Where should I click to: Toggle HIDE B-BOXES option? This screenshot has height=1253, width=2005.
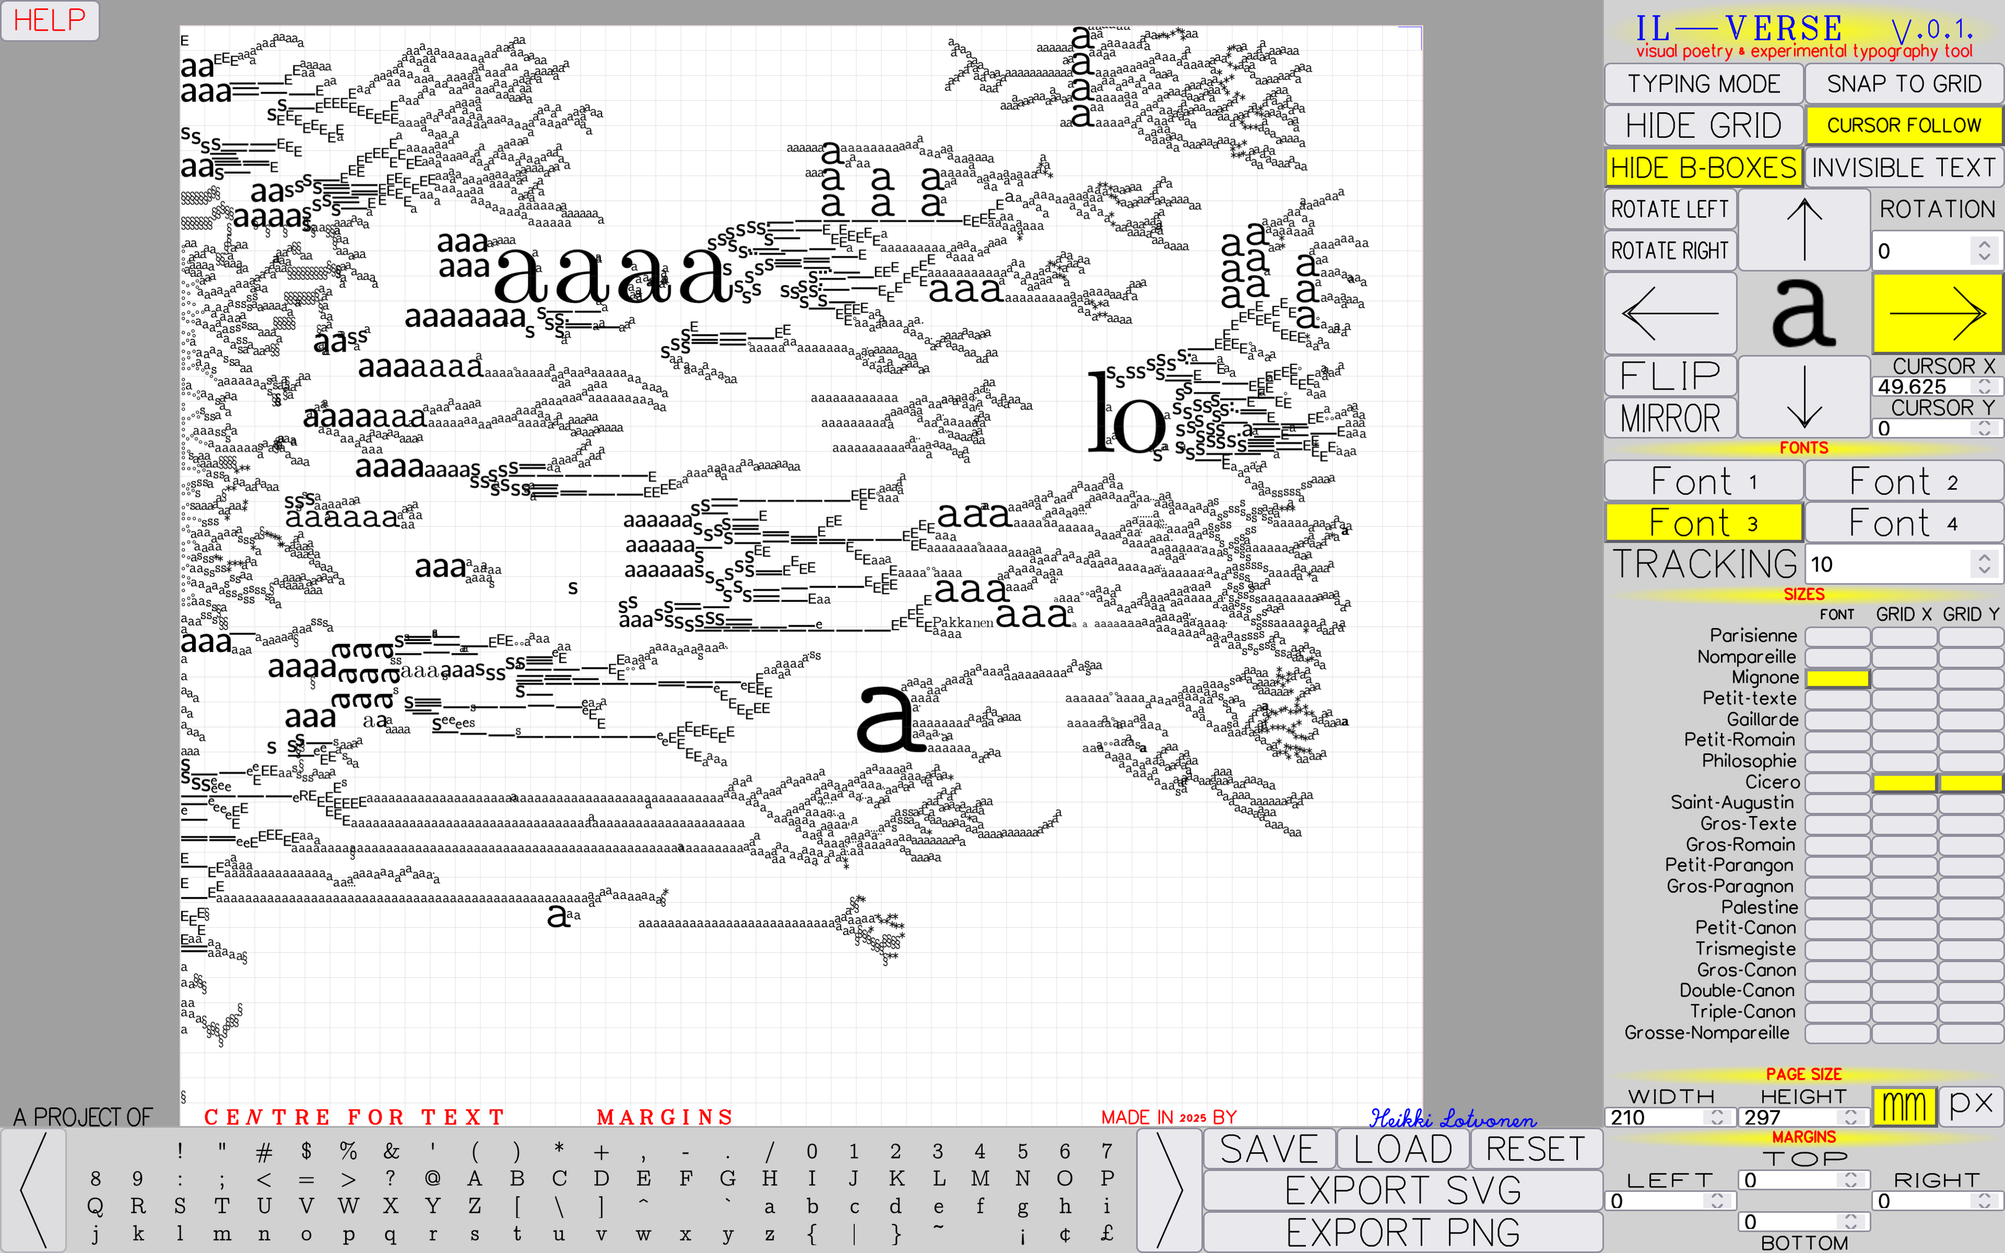[1703, 167]
